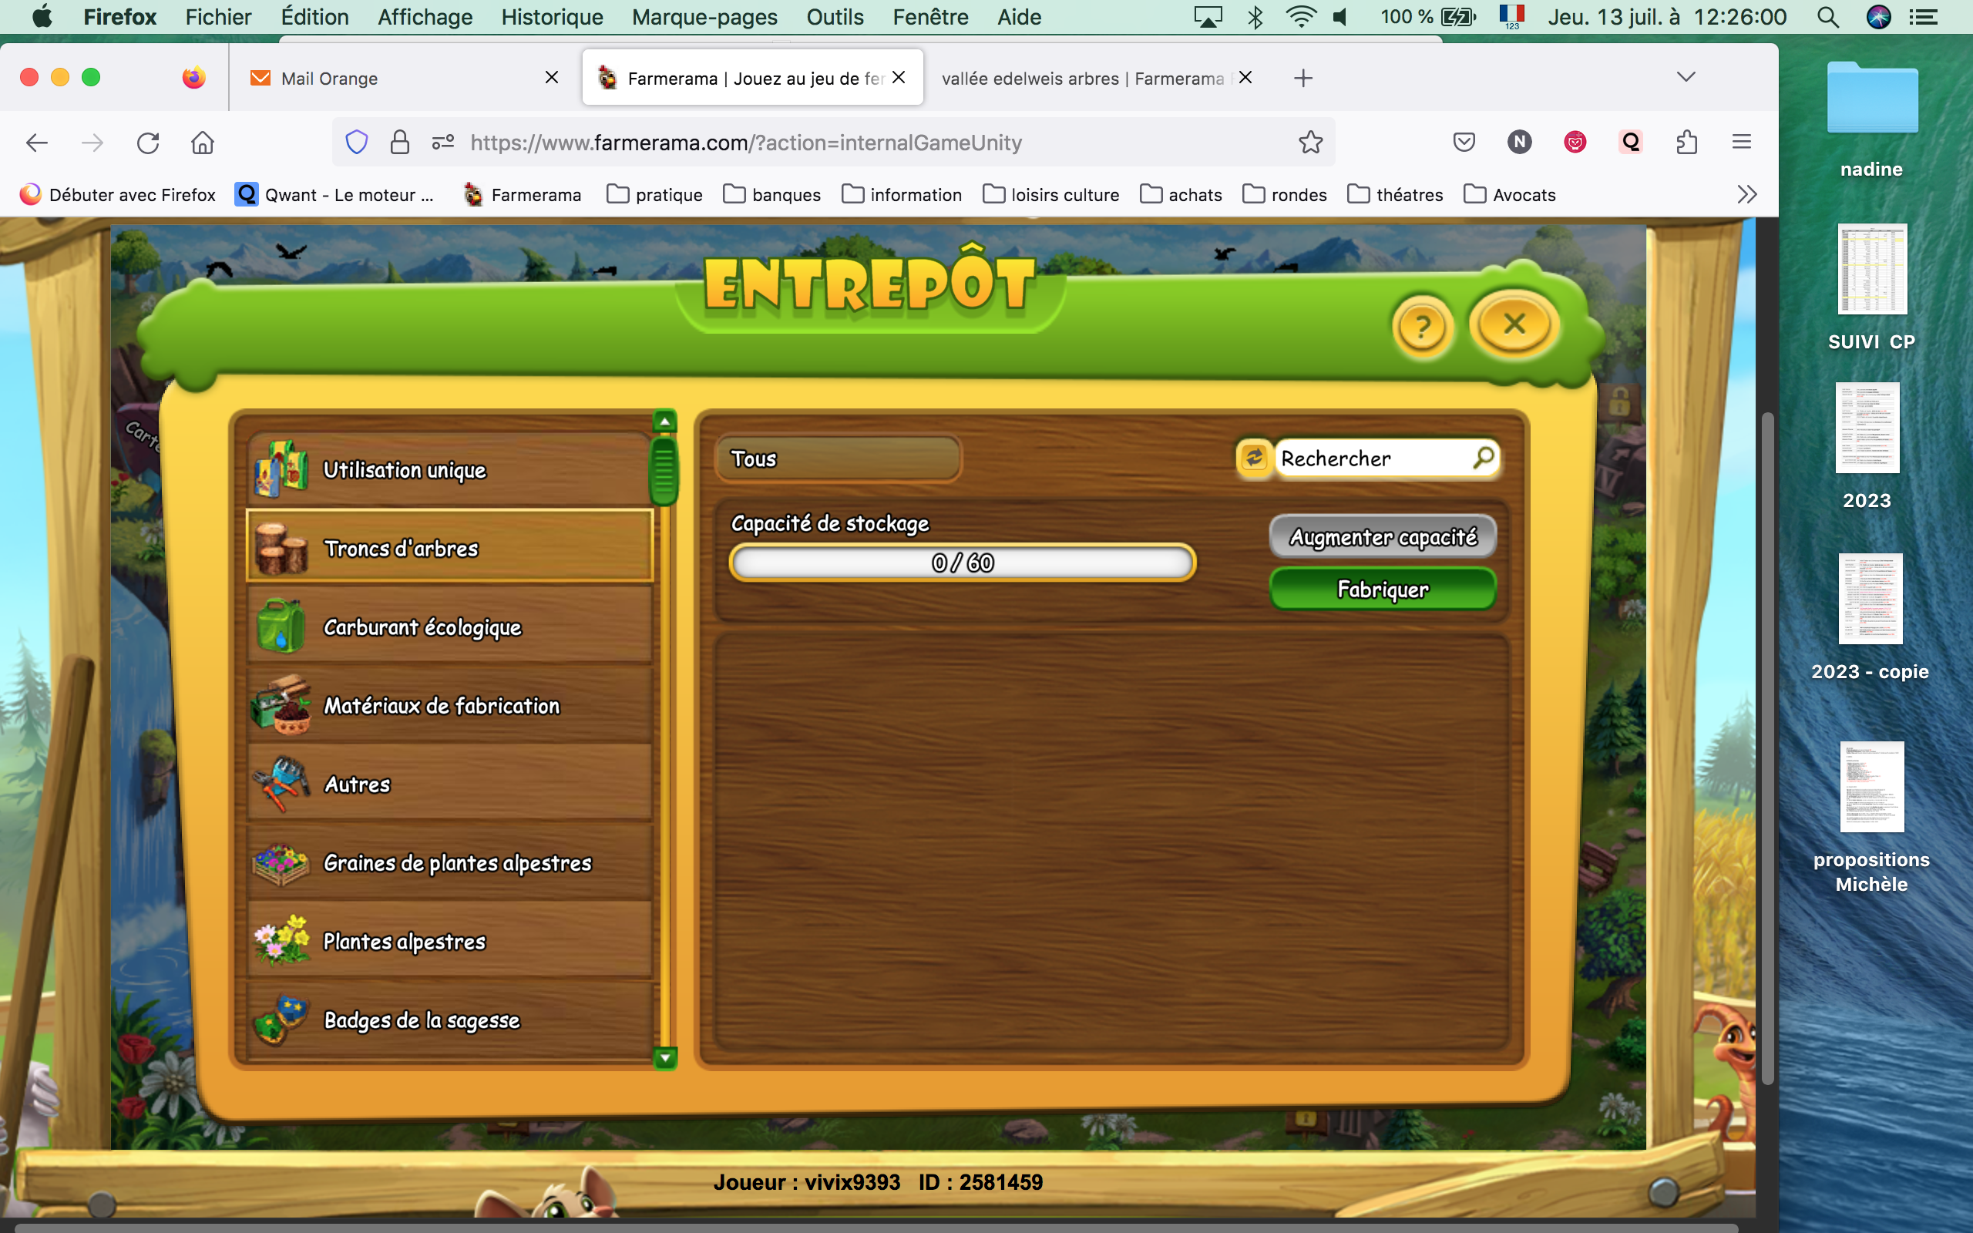Expand the information bookmarks folder
Viewport: 1973px width, 1233px height.
902,195
